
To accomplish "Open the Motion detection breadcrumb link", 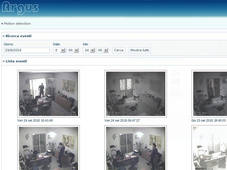I will 17,24.
